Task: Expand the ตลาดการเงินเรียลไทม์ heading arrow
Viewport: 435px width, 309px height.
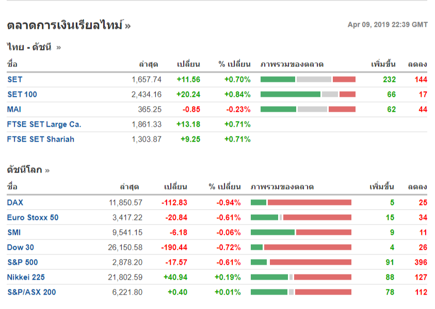Action: click(x=127, y=25)
